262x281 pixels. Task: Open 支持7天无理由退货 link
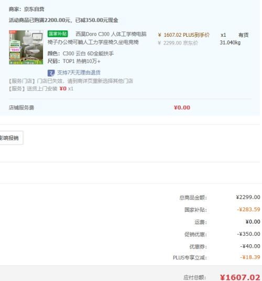coord(79,72)
